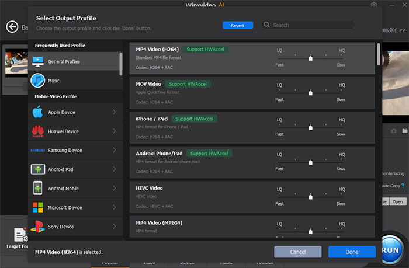Click the Android Phone/Pad quality slider handle
Image resolution: width=409 pixels, height=268 pixels.
coord(310,162)
